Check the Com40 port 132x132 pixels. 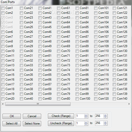(22, 99)
